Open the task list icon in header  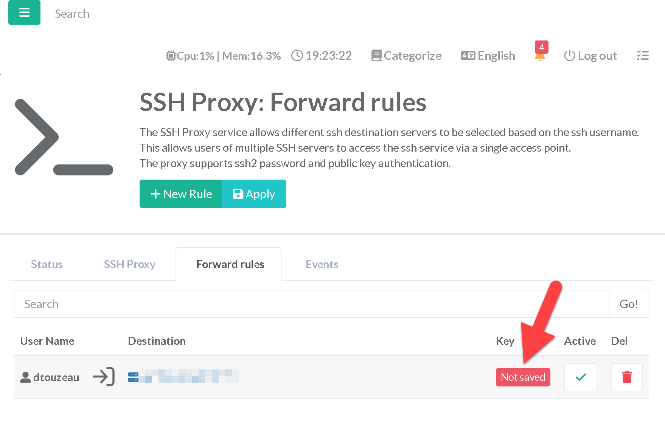pos(642,56)
